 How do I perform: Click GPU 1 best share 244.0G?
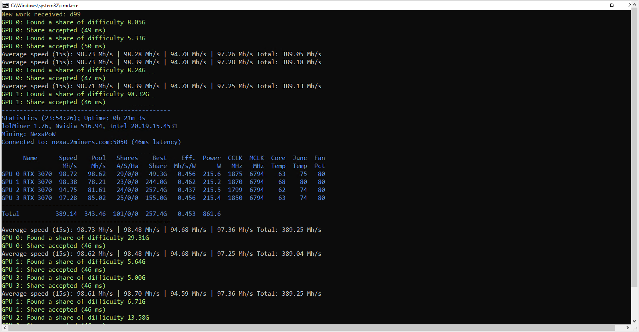tap(156, 182)
